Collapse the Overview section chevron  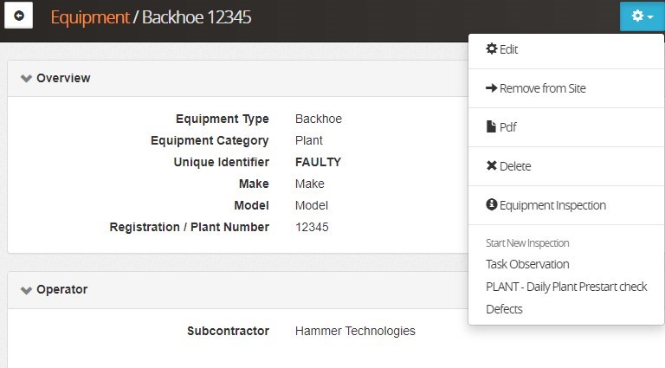[26, 78]
